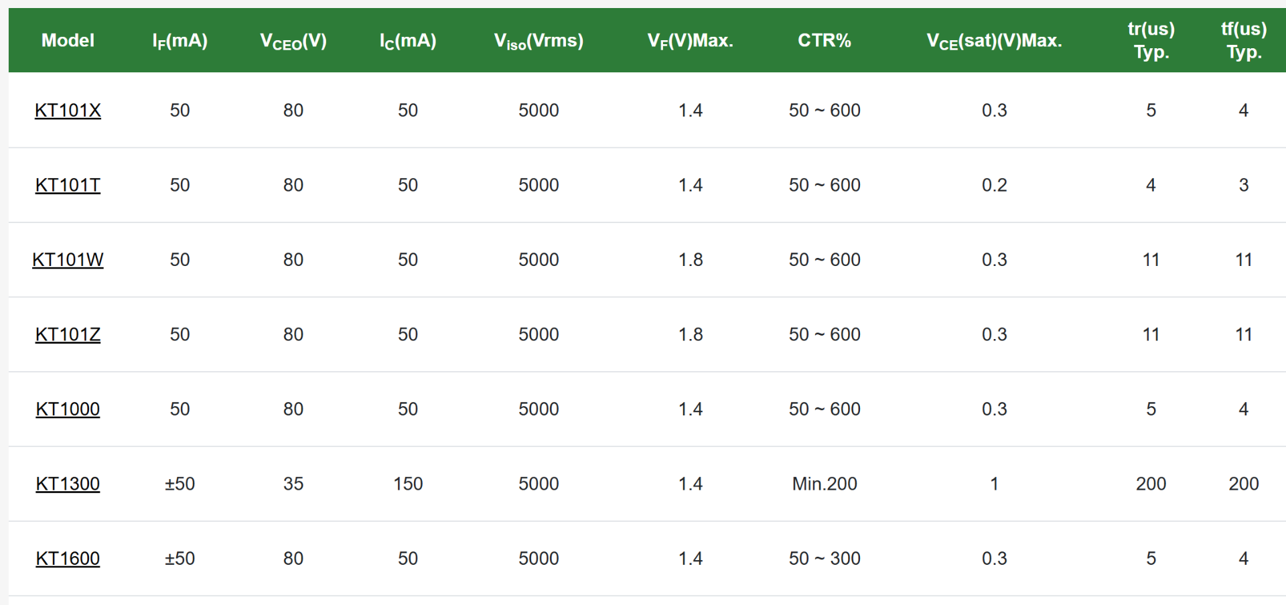Screen dimensions: 1286x605
Task: Click the CTR% column header
Action: [825, 40]
